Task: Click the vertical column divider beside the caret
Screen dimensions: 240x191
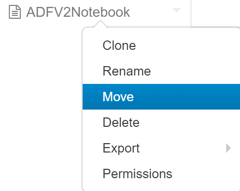Action: 191,13
